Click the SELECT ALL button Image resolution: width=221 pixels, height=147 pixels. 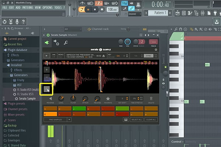tap(136, 120)
